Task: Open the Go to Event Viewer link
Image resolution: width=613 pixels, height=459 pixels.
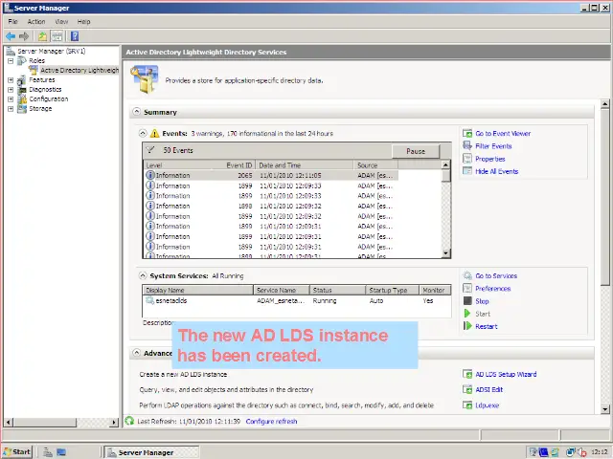Action: [x=503, y=134]
